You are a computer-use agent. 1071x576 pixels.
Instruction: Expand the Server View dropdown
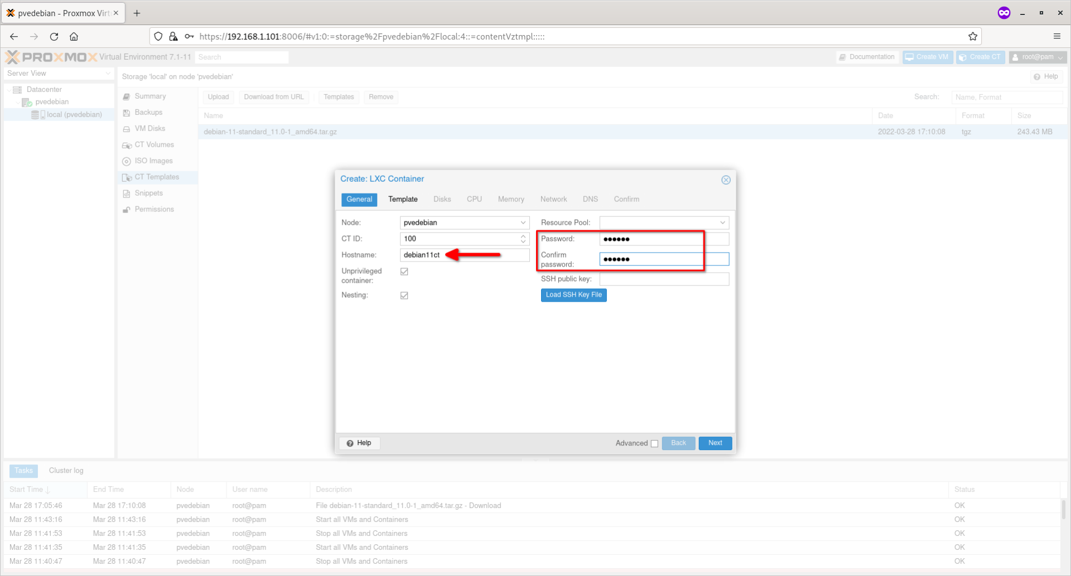coord(107,73)
